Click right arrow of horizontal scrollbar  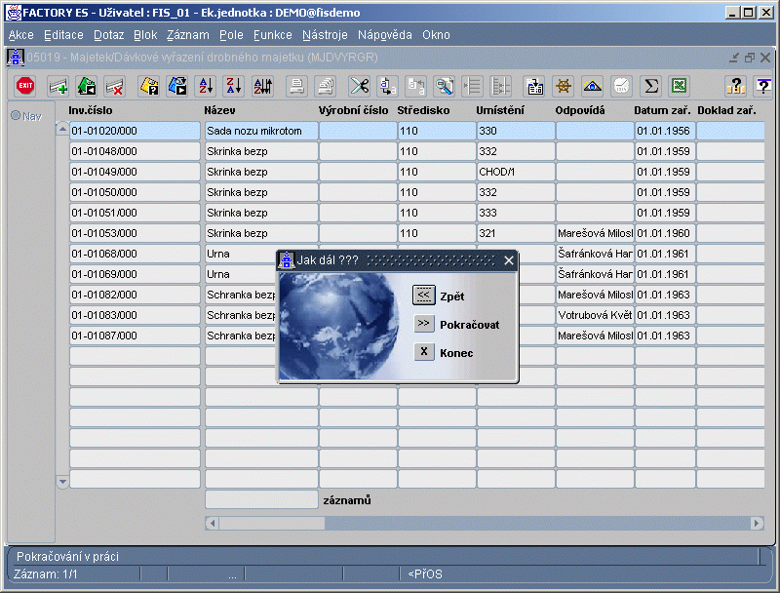coord(758,523)
